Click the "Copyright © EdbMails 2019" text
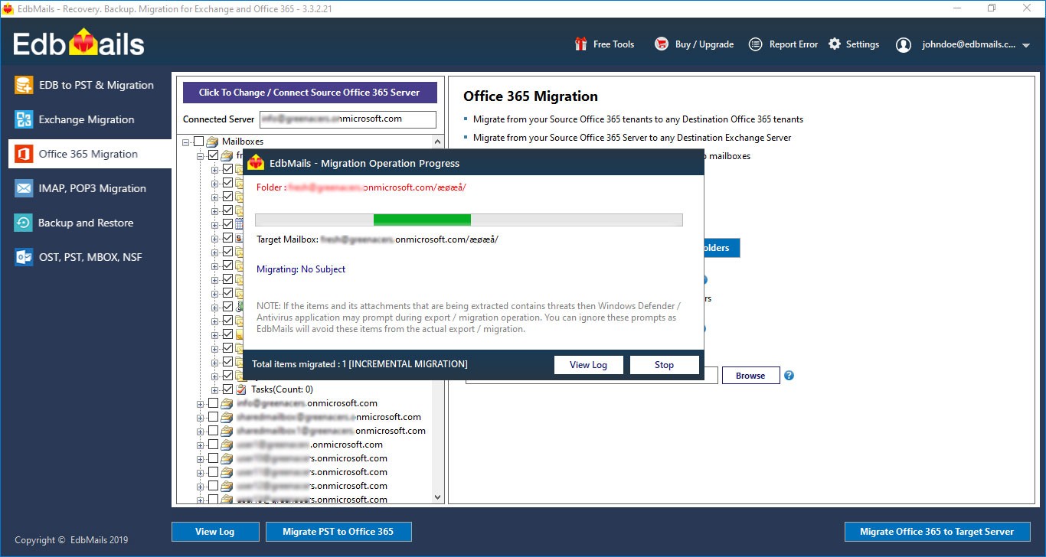Viewport: 1046px width, 557px height. [x=71, y=540]
